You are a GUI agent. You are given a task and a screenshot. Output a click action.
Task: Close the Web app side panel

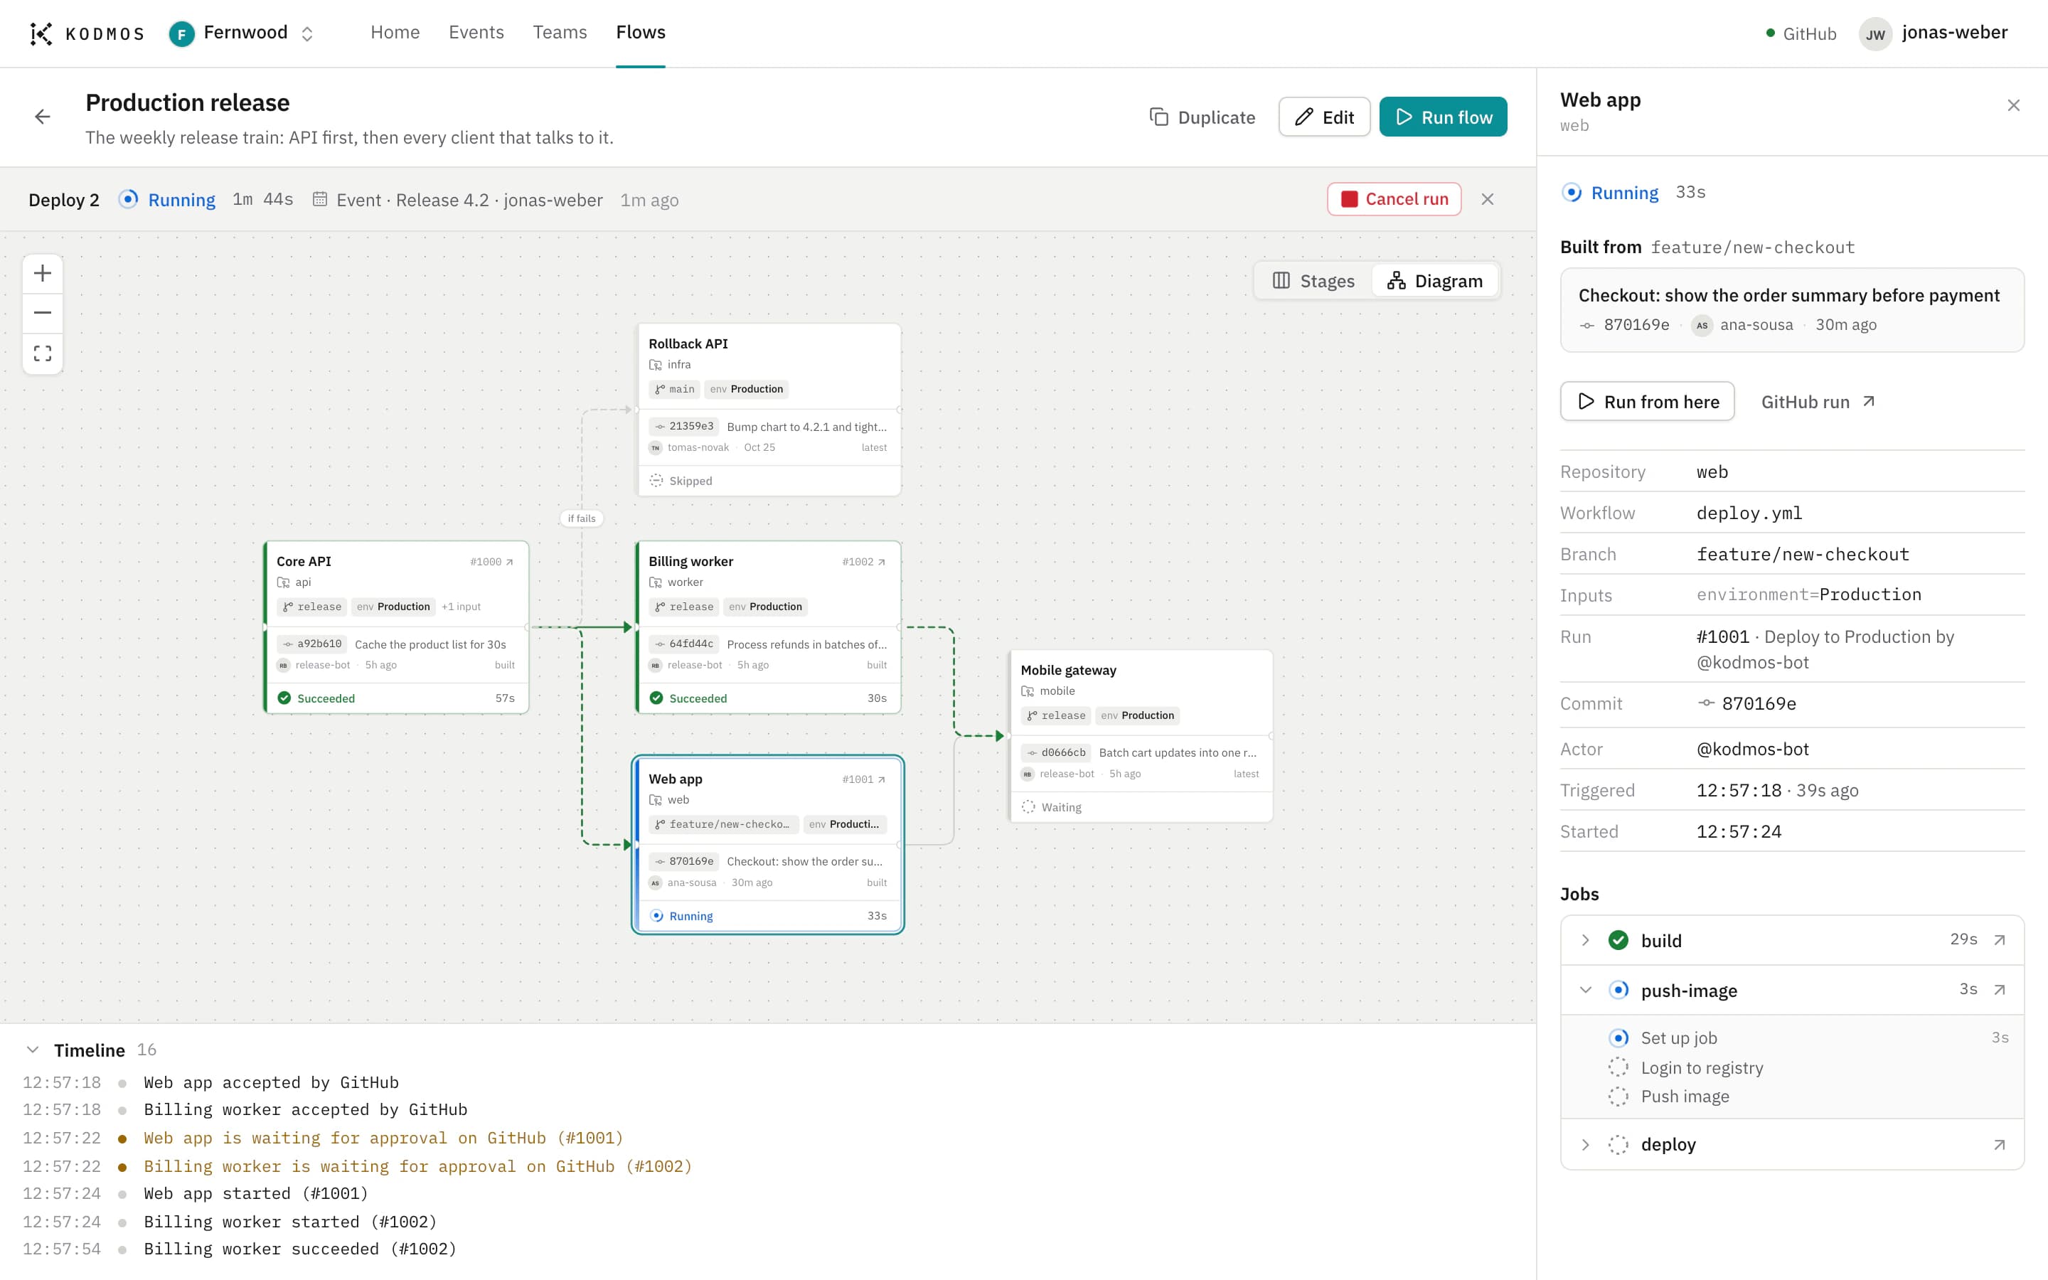(x=2013, y=105)
